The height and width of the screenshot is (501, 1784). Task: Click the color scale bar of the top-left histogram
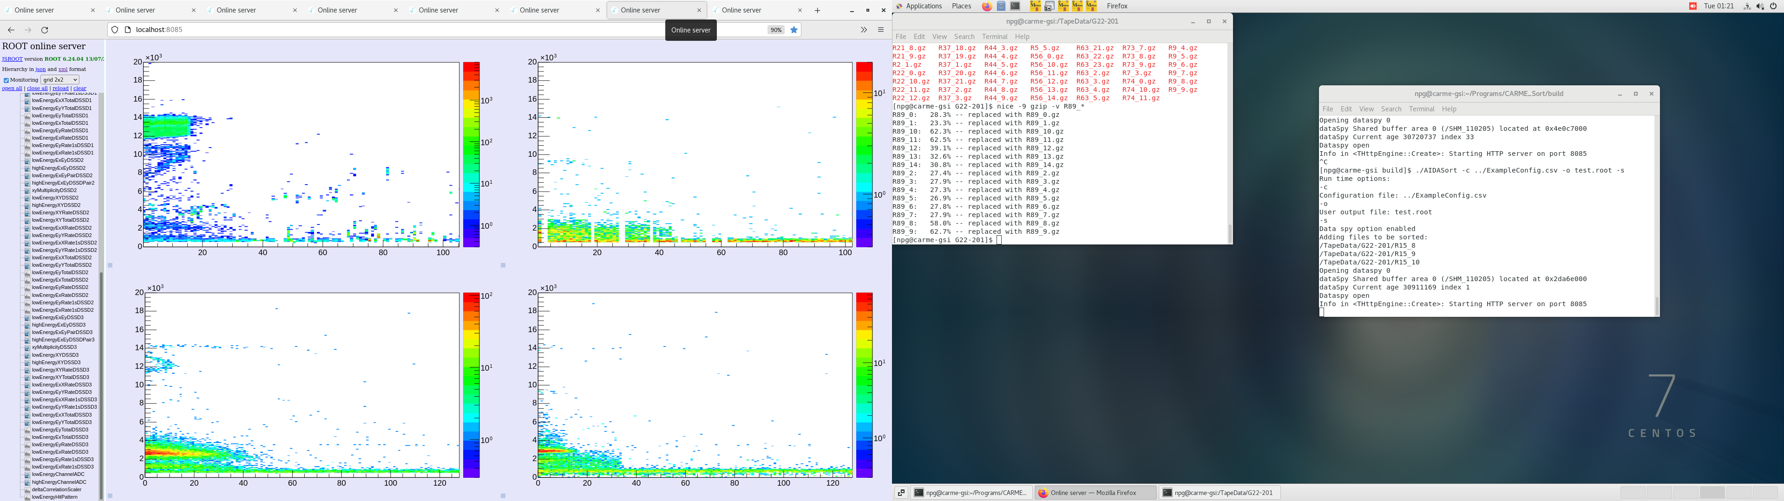(x=471, y=152)
